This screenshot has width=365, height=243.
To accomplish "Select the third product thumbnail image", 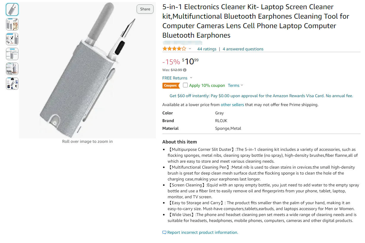I will [12, 39].
